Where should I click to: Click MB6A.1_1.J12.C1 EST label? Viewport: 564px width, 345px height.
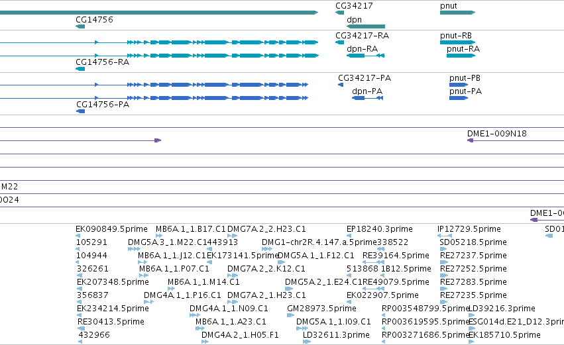(172, 256)
